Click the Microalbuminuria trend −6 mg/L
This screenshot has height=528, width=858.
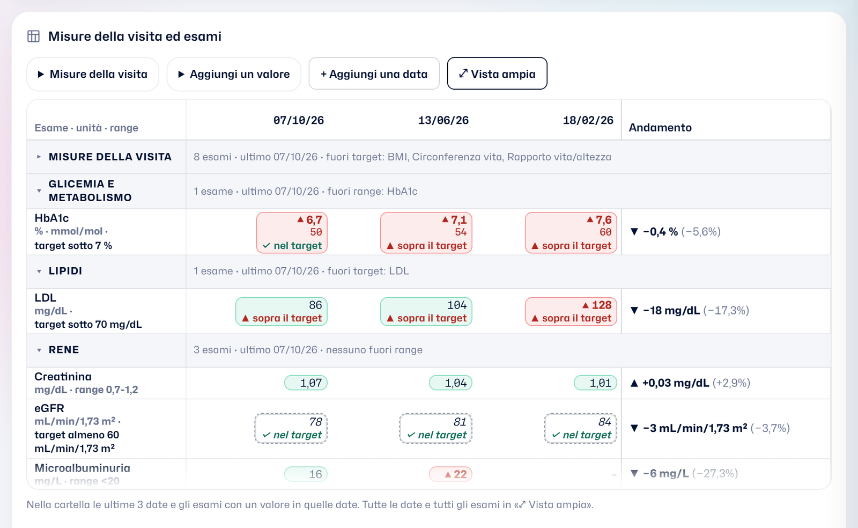click(684, 473)
